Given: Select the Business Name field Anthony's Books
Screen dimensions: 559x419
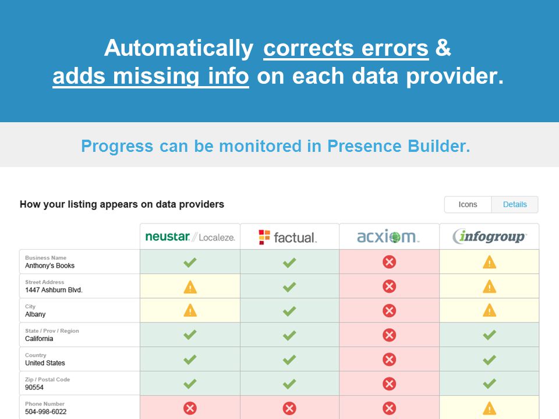Looking at the screenshot, I should coord(80,262).
